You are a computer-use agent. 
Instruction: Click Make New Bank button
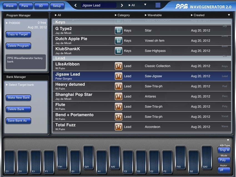click(x=18, y=98)
